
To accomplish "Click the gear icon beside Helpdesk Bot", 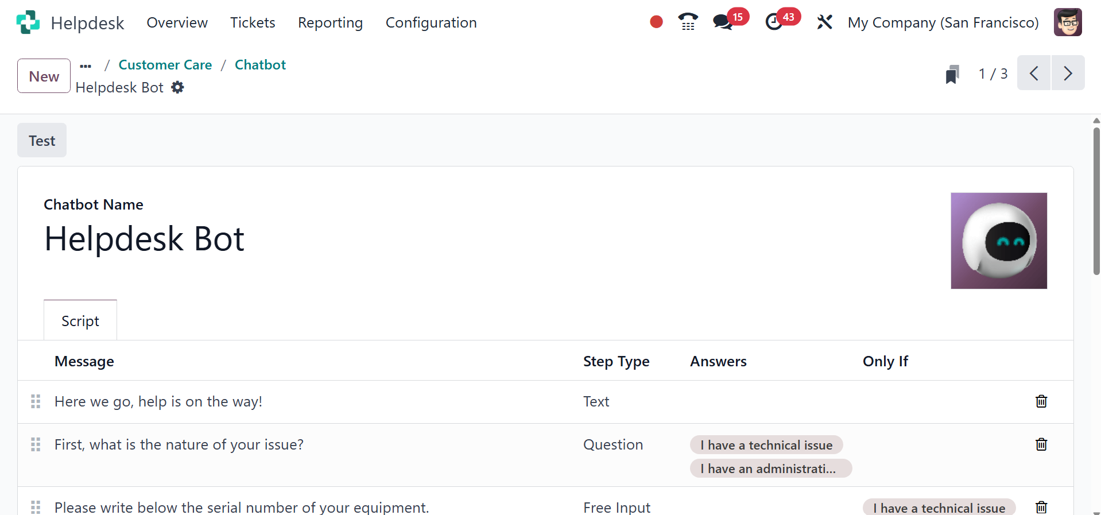I will (178, 87).
